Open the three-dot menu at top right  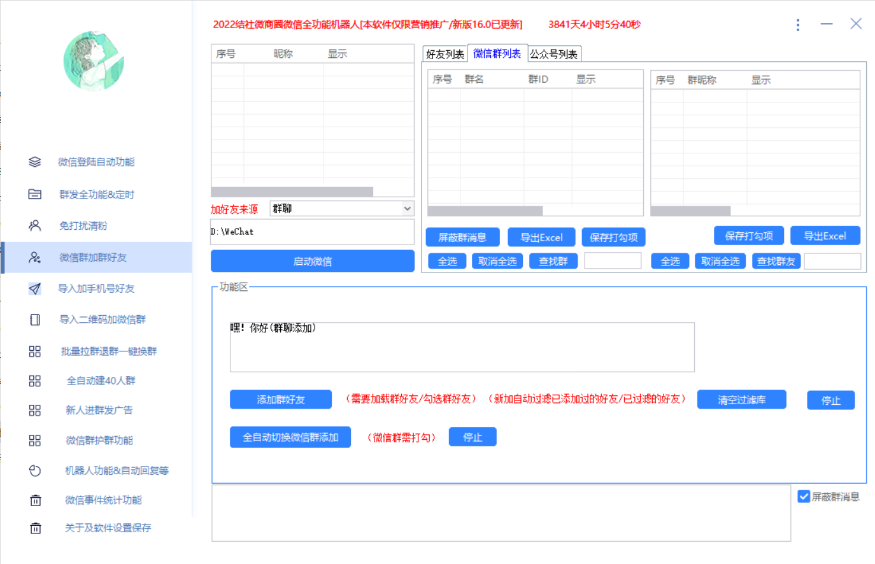pyautogui.click(x=798, y=24)
